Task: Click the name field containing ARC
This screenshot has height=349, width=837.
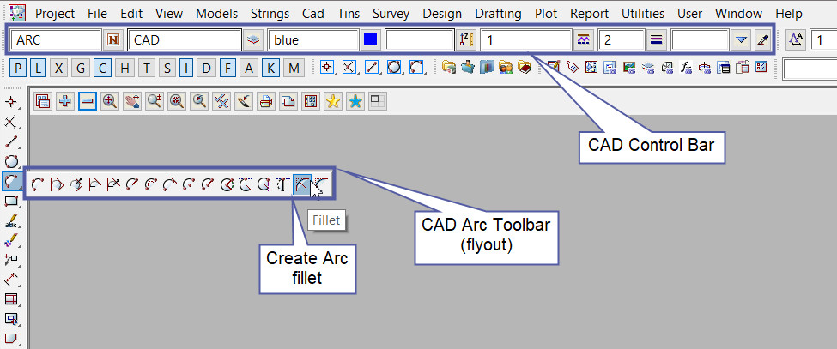Action: click(x=56, y=40)
